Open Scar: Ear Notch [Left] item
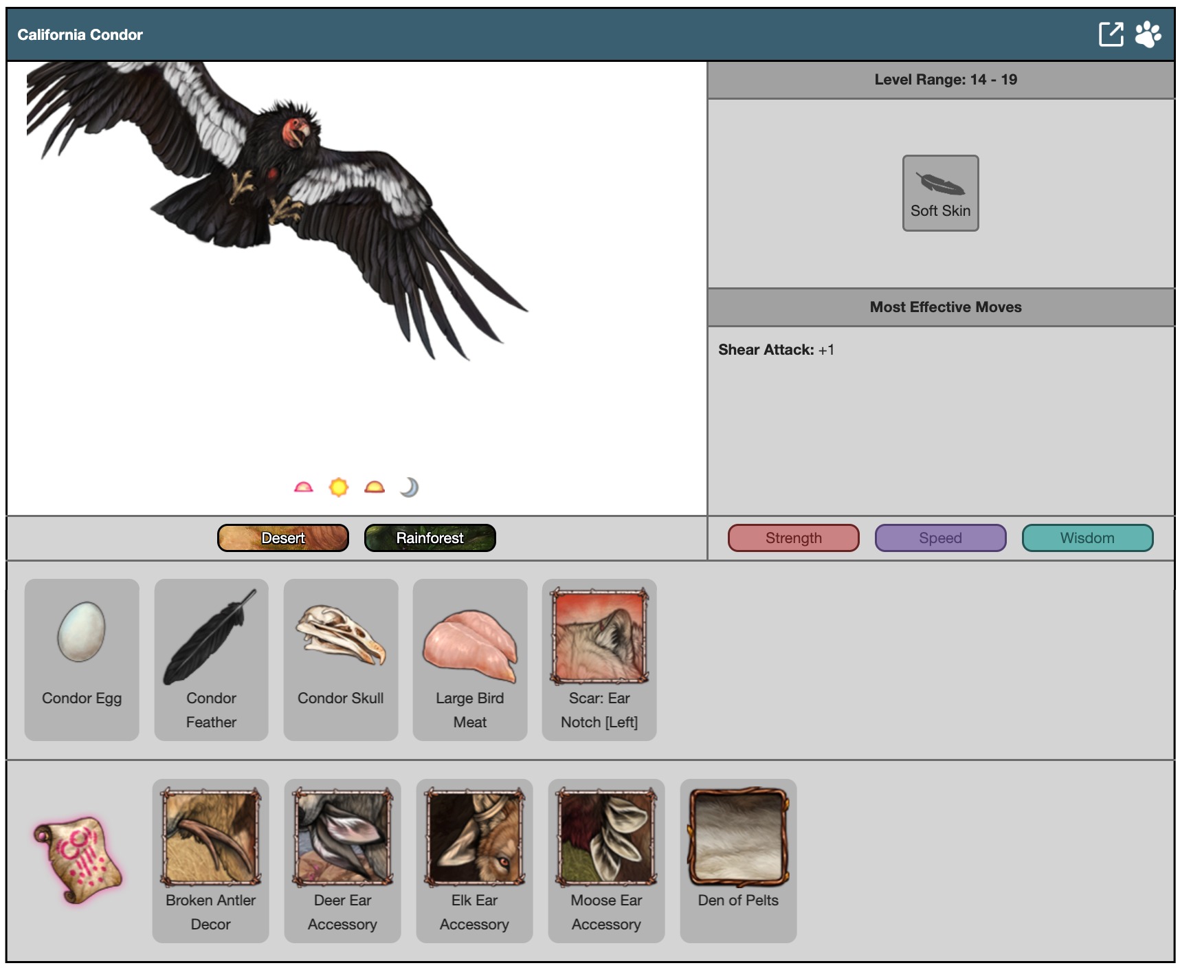 (599, 659)
